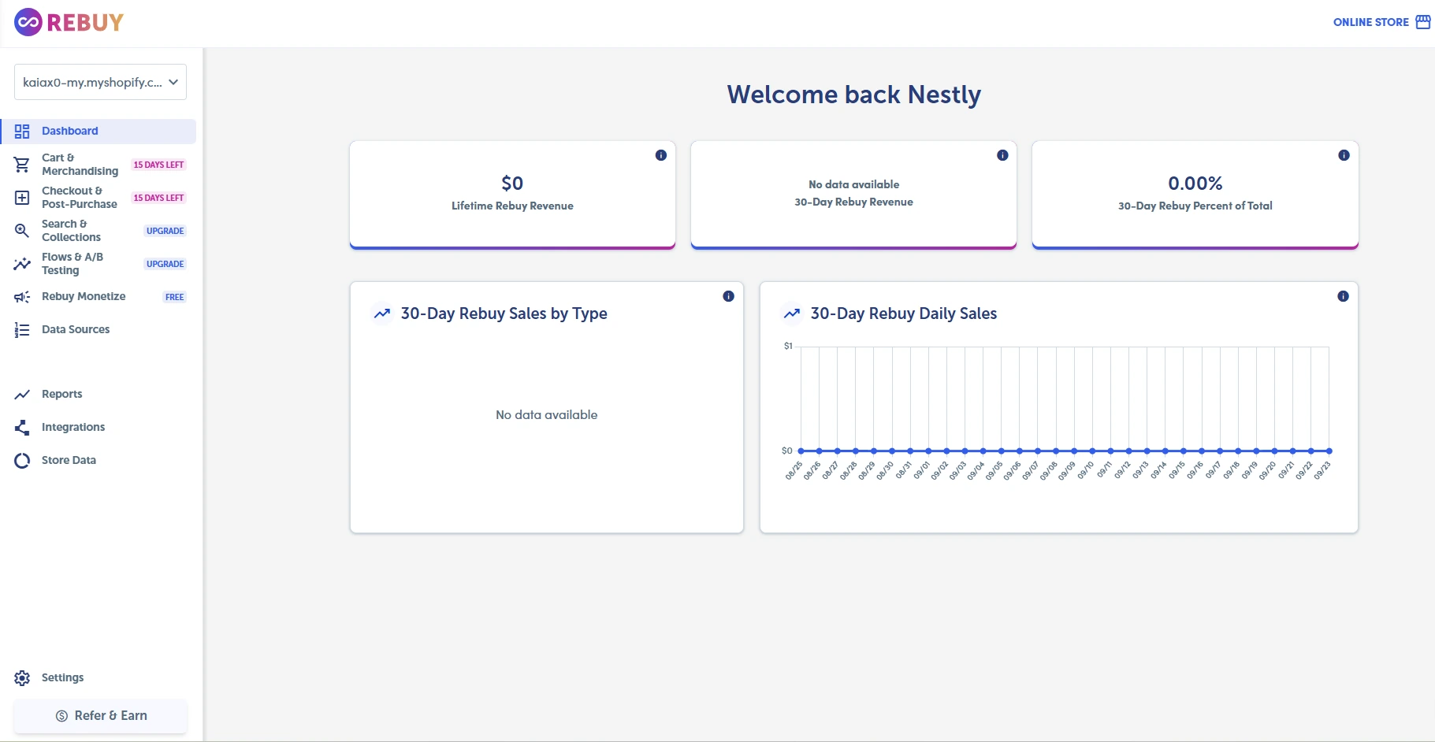Open Flows & A/B Testing section
The image size is (1435, 742).
[x=99, y=264]
